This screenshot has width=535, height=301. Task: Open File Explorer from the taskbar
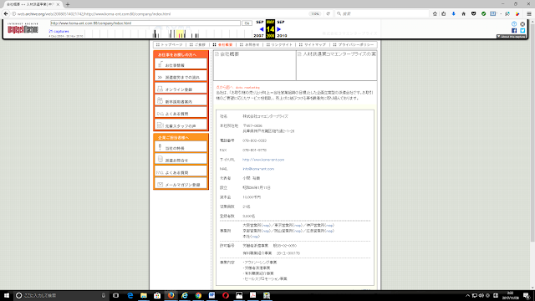[144, 295]
